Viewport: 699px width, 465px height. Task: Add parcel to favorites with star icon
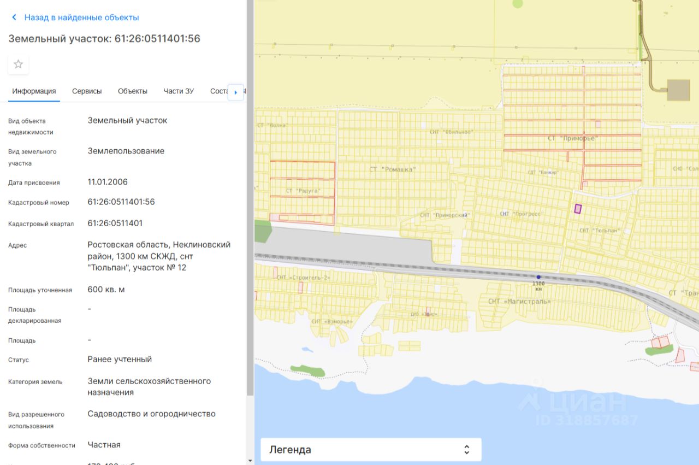18,64
